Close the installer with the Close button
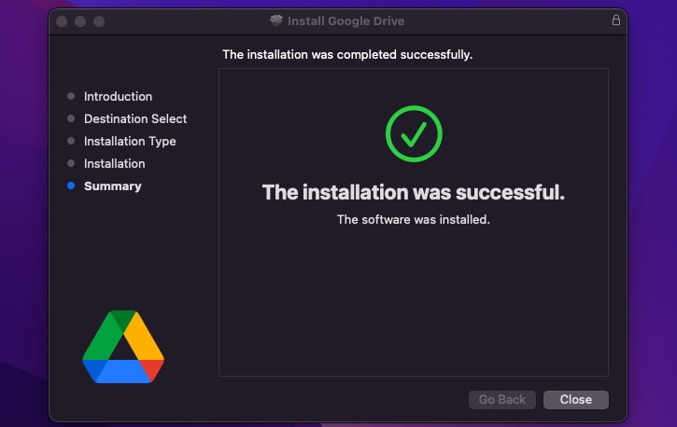This screenshot has width=677, height=427. pos(576,400)
